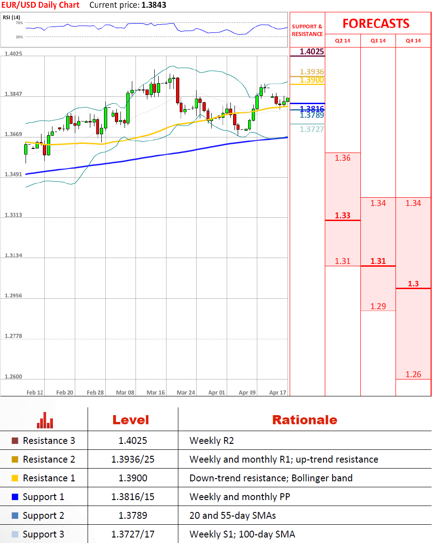Click the 1.3491 price axis label

point(13,174)
